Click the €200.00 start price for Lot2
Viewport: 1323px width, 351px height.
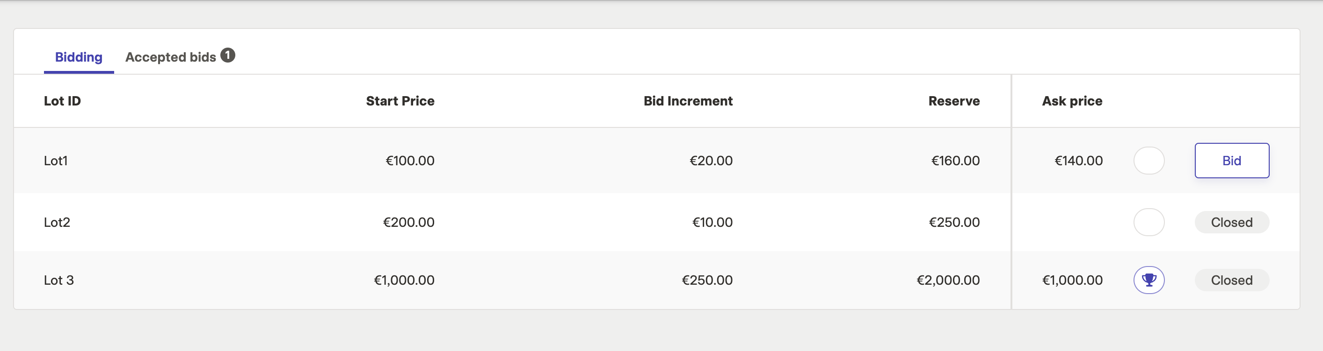click(x=409, y=222)
